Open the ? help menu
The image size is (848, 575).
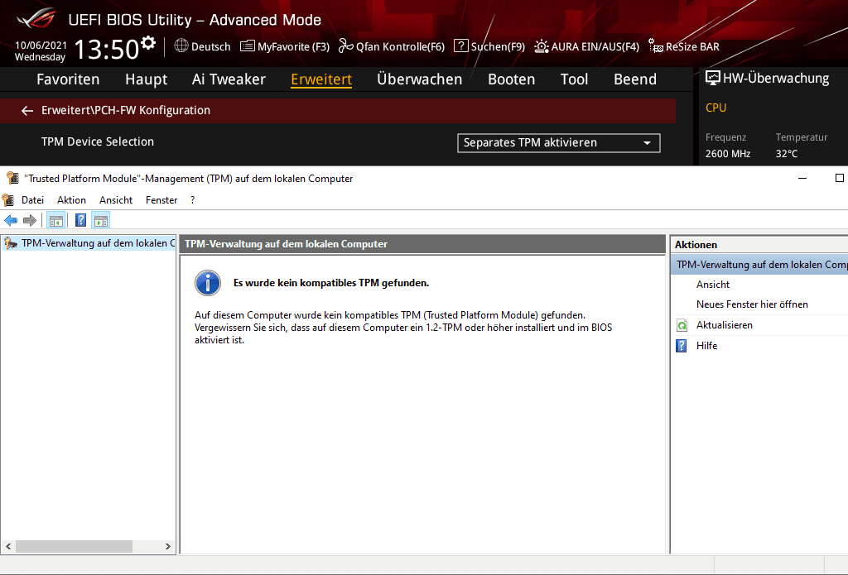[192, 200]
